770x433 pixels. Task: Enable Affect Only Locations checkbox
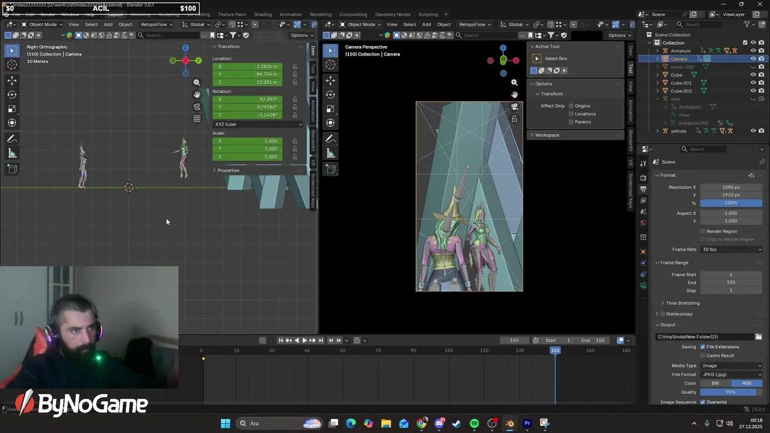point(571,114)
